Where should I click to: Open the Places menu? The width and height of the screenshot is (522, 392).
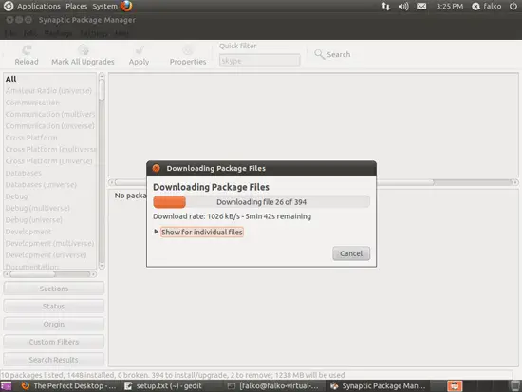(x=76, y=7)
